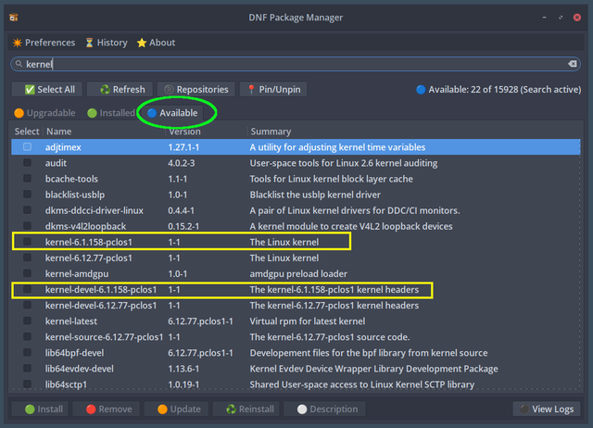Viewport: 593px width, 428px height.
Task: Click the Select column header
Action: (27, 132)
